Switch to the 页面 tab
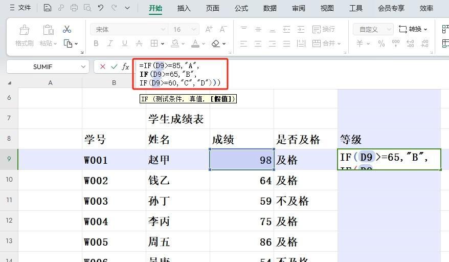 (212, 8)
